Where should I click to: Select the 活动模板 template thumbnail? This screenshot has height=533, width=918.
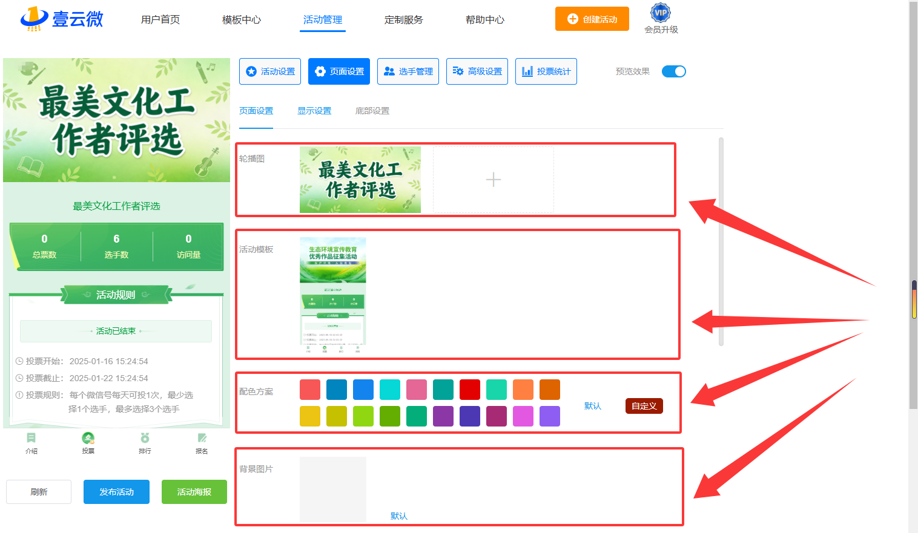[333, 295]
